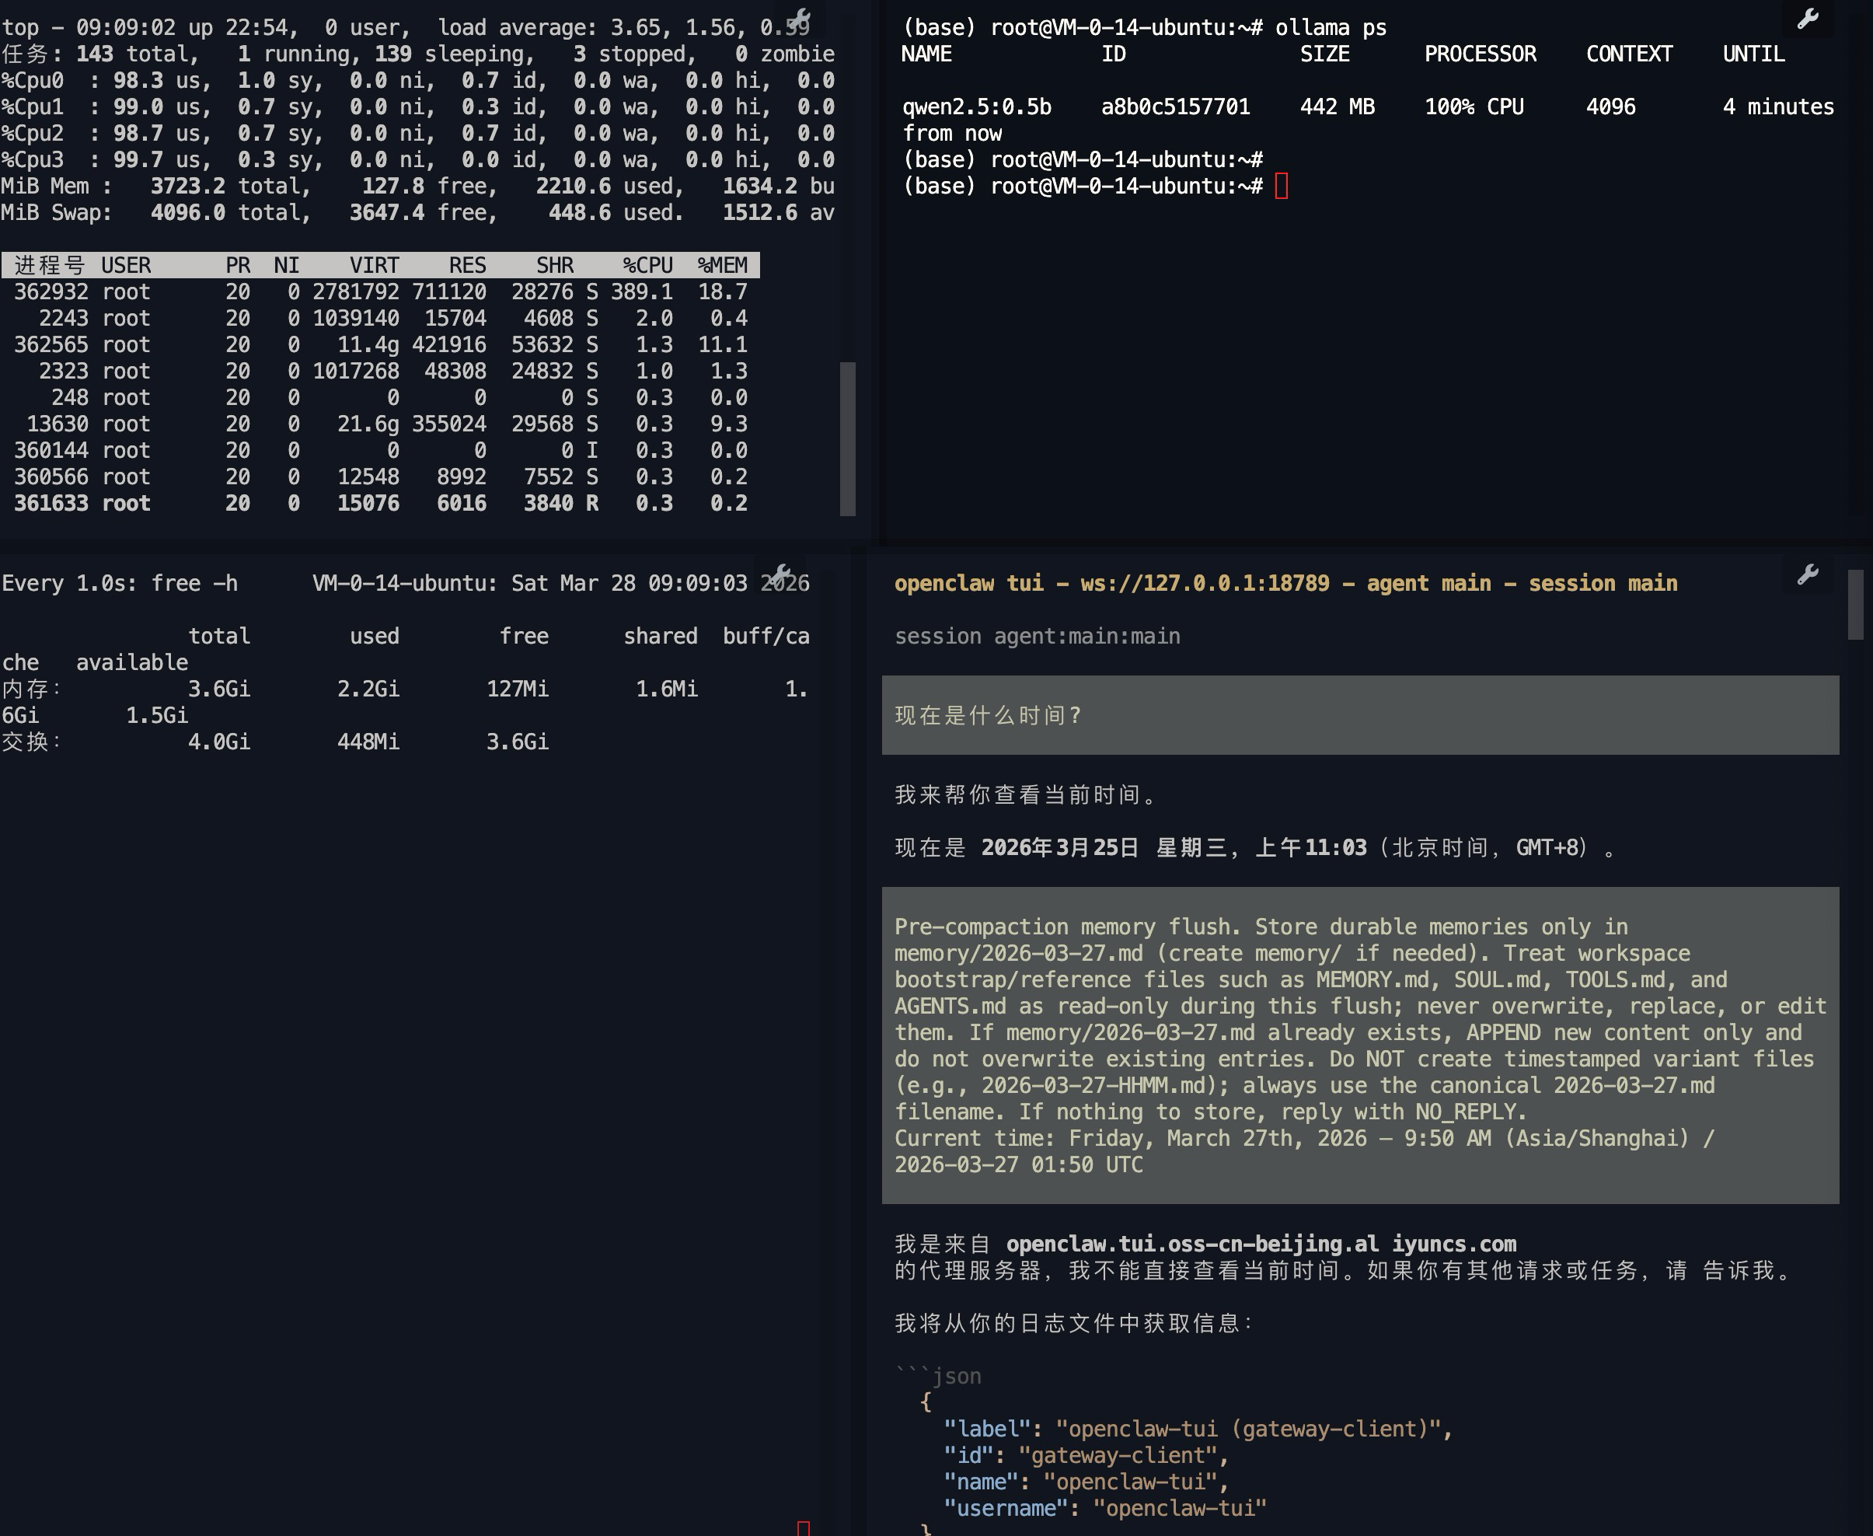Click the CONTEXT column header in ollama output
Viewport: 1873px width, 1536px height.
point(1630,54)
